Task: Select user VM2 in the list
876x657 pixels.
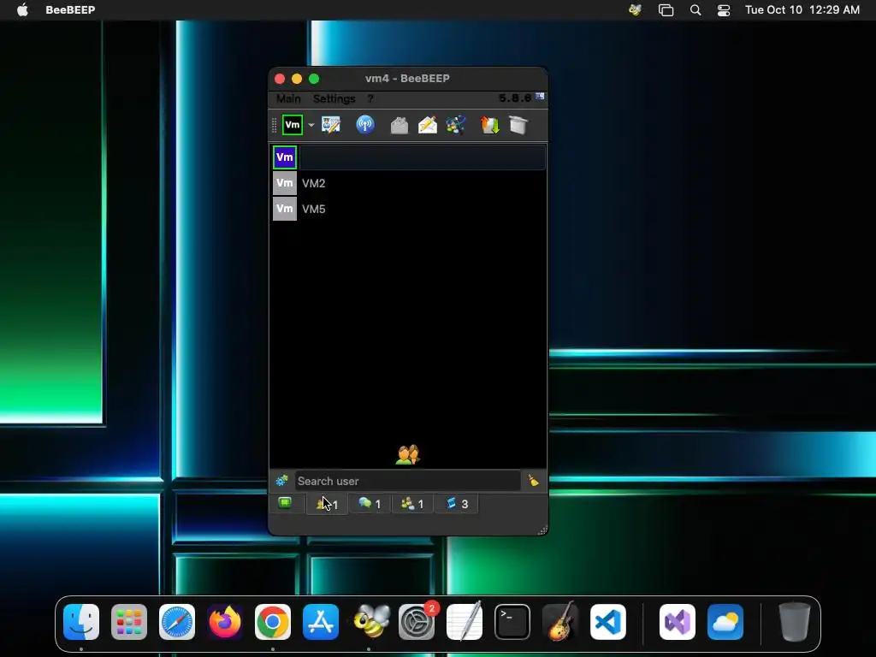Action: pos(408,183)
